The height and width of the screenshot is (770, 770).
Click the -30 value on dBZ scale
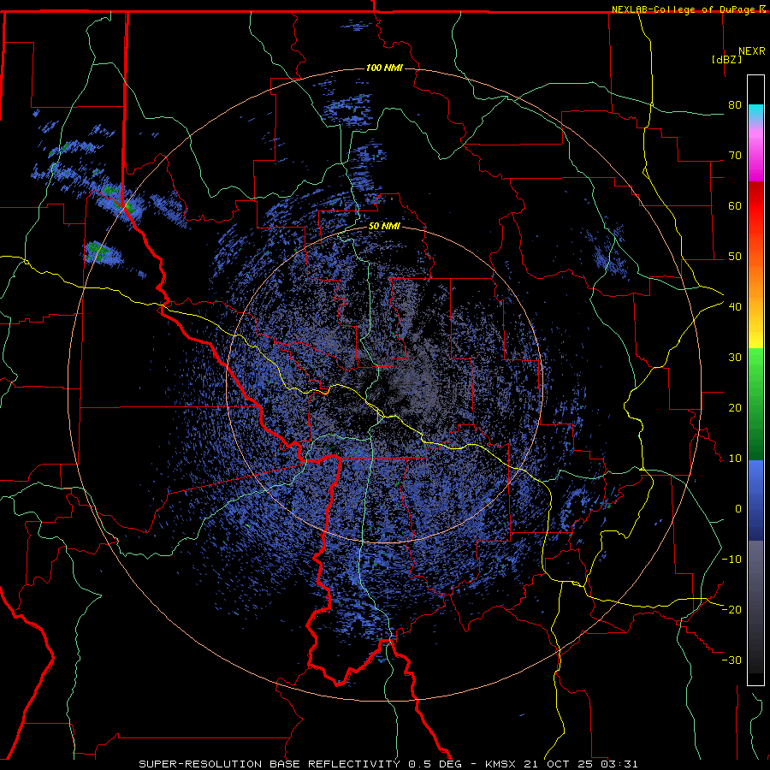[x=731, y=660]
